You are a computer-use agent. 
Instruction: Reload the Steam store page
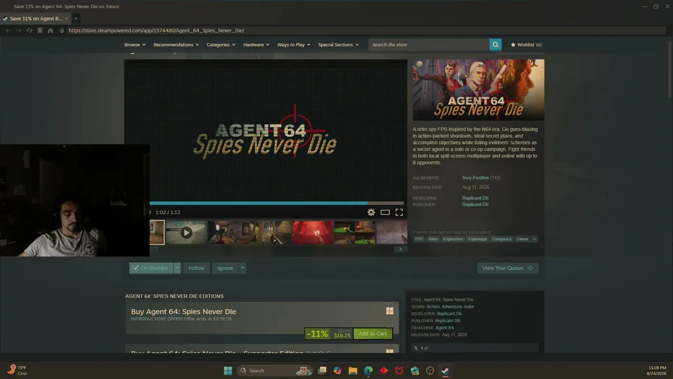(29, 31)
